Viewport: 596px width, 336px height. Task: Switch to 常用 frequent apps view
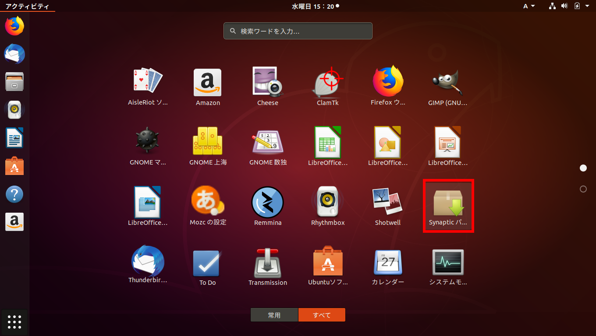(x=274, y=315)
